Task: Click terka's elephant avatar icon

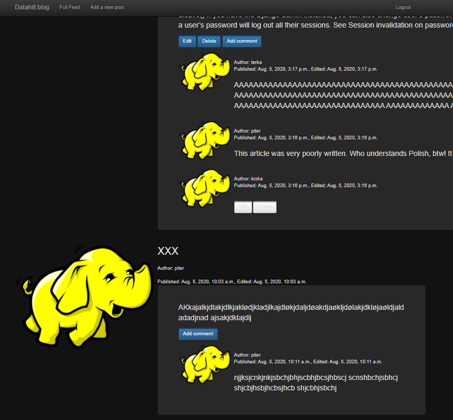Action: pos(205,71)
